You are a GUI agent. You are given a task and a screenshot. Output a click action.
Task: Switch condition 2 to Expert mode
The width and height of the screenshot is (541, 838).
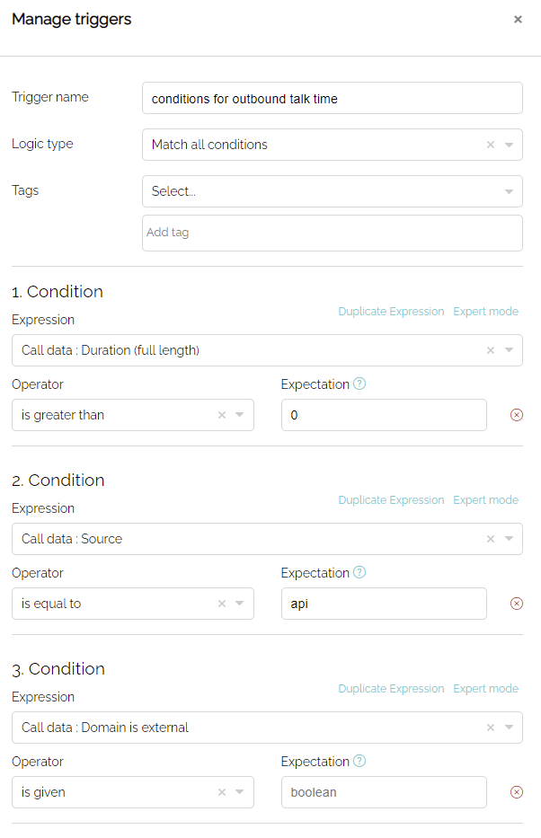486,500
